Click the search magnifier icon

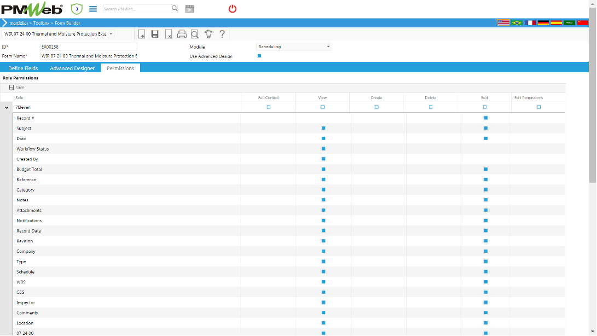(175, 8)
